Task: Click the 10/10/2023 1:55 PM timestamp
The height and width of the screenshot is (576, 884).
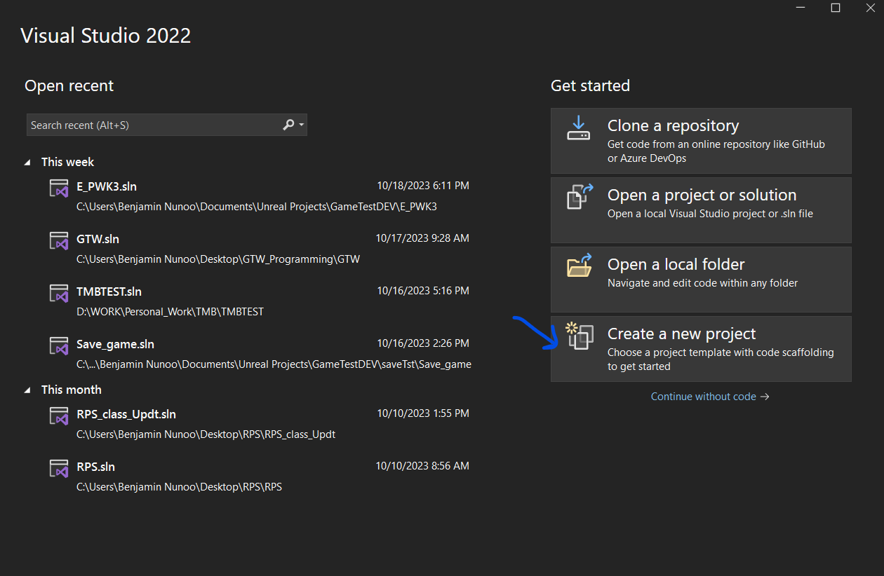Action: point(423,413)
